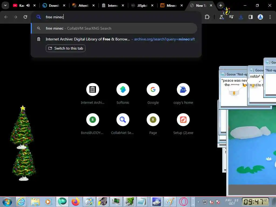The image size is (276, 207).
Task: Open Windows Explorer folder on taskbar
Action: tap(35, 202)
